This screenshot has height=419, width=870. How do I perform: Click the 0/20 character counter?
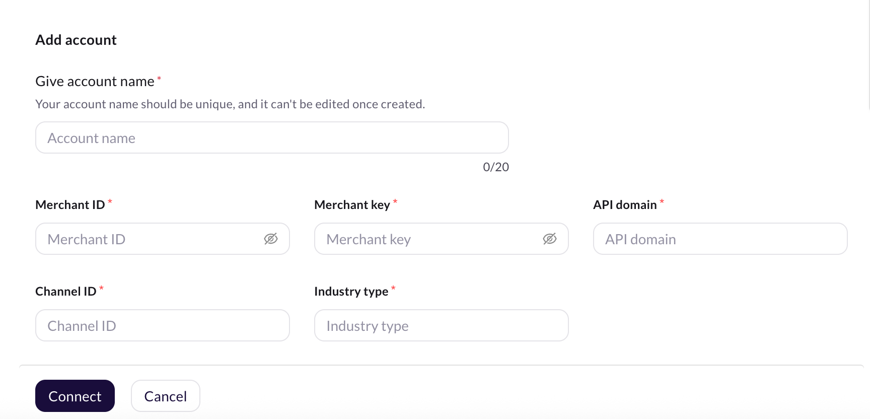tap(496, 167)
